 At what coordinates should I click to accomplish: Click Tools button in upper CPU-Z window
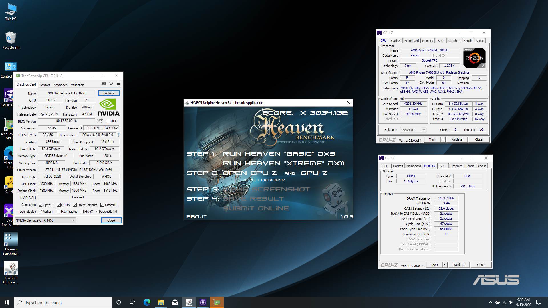pyautogui.click(x=432, y=139)
